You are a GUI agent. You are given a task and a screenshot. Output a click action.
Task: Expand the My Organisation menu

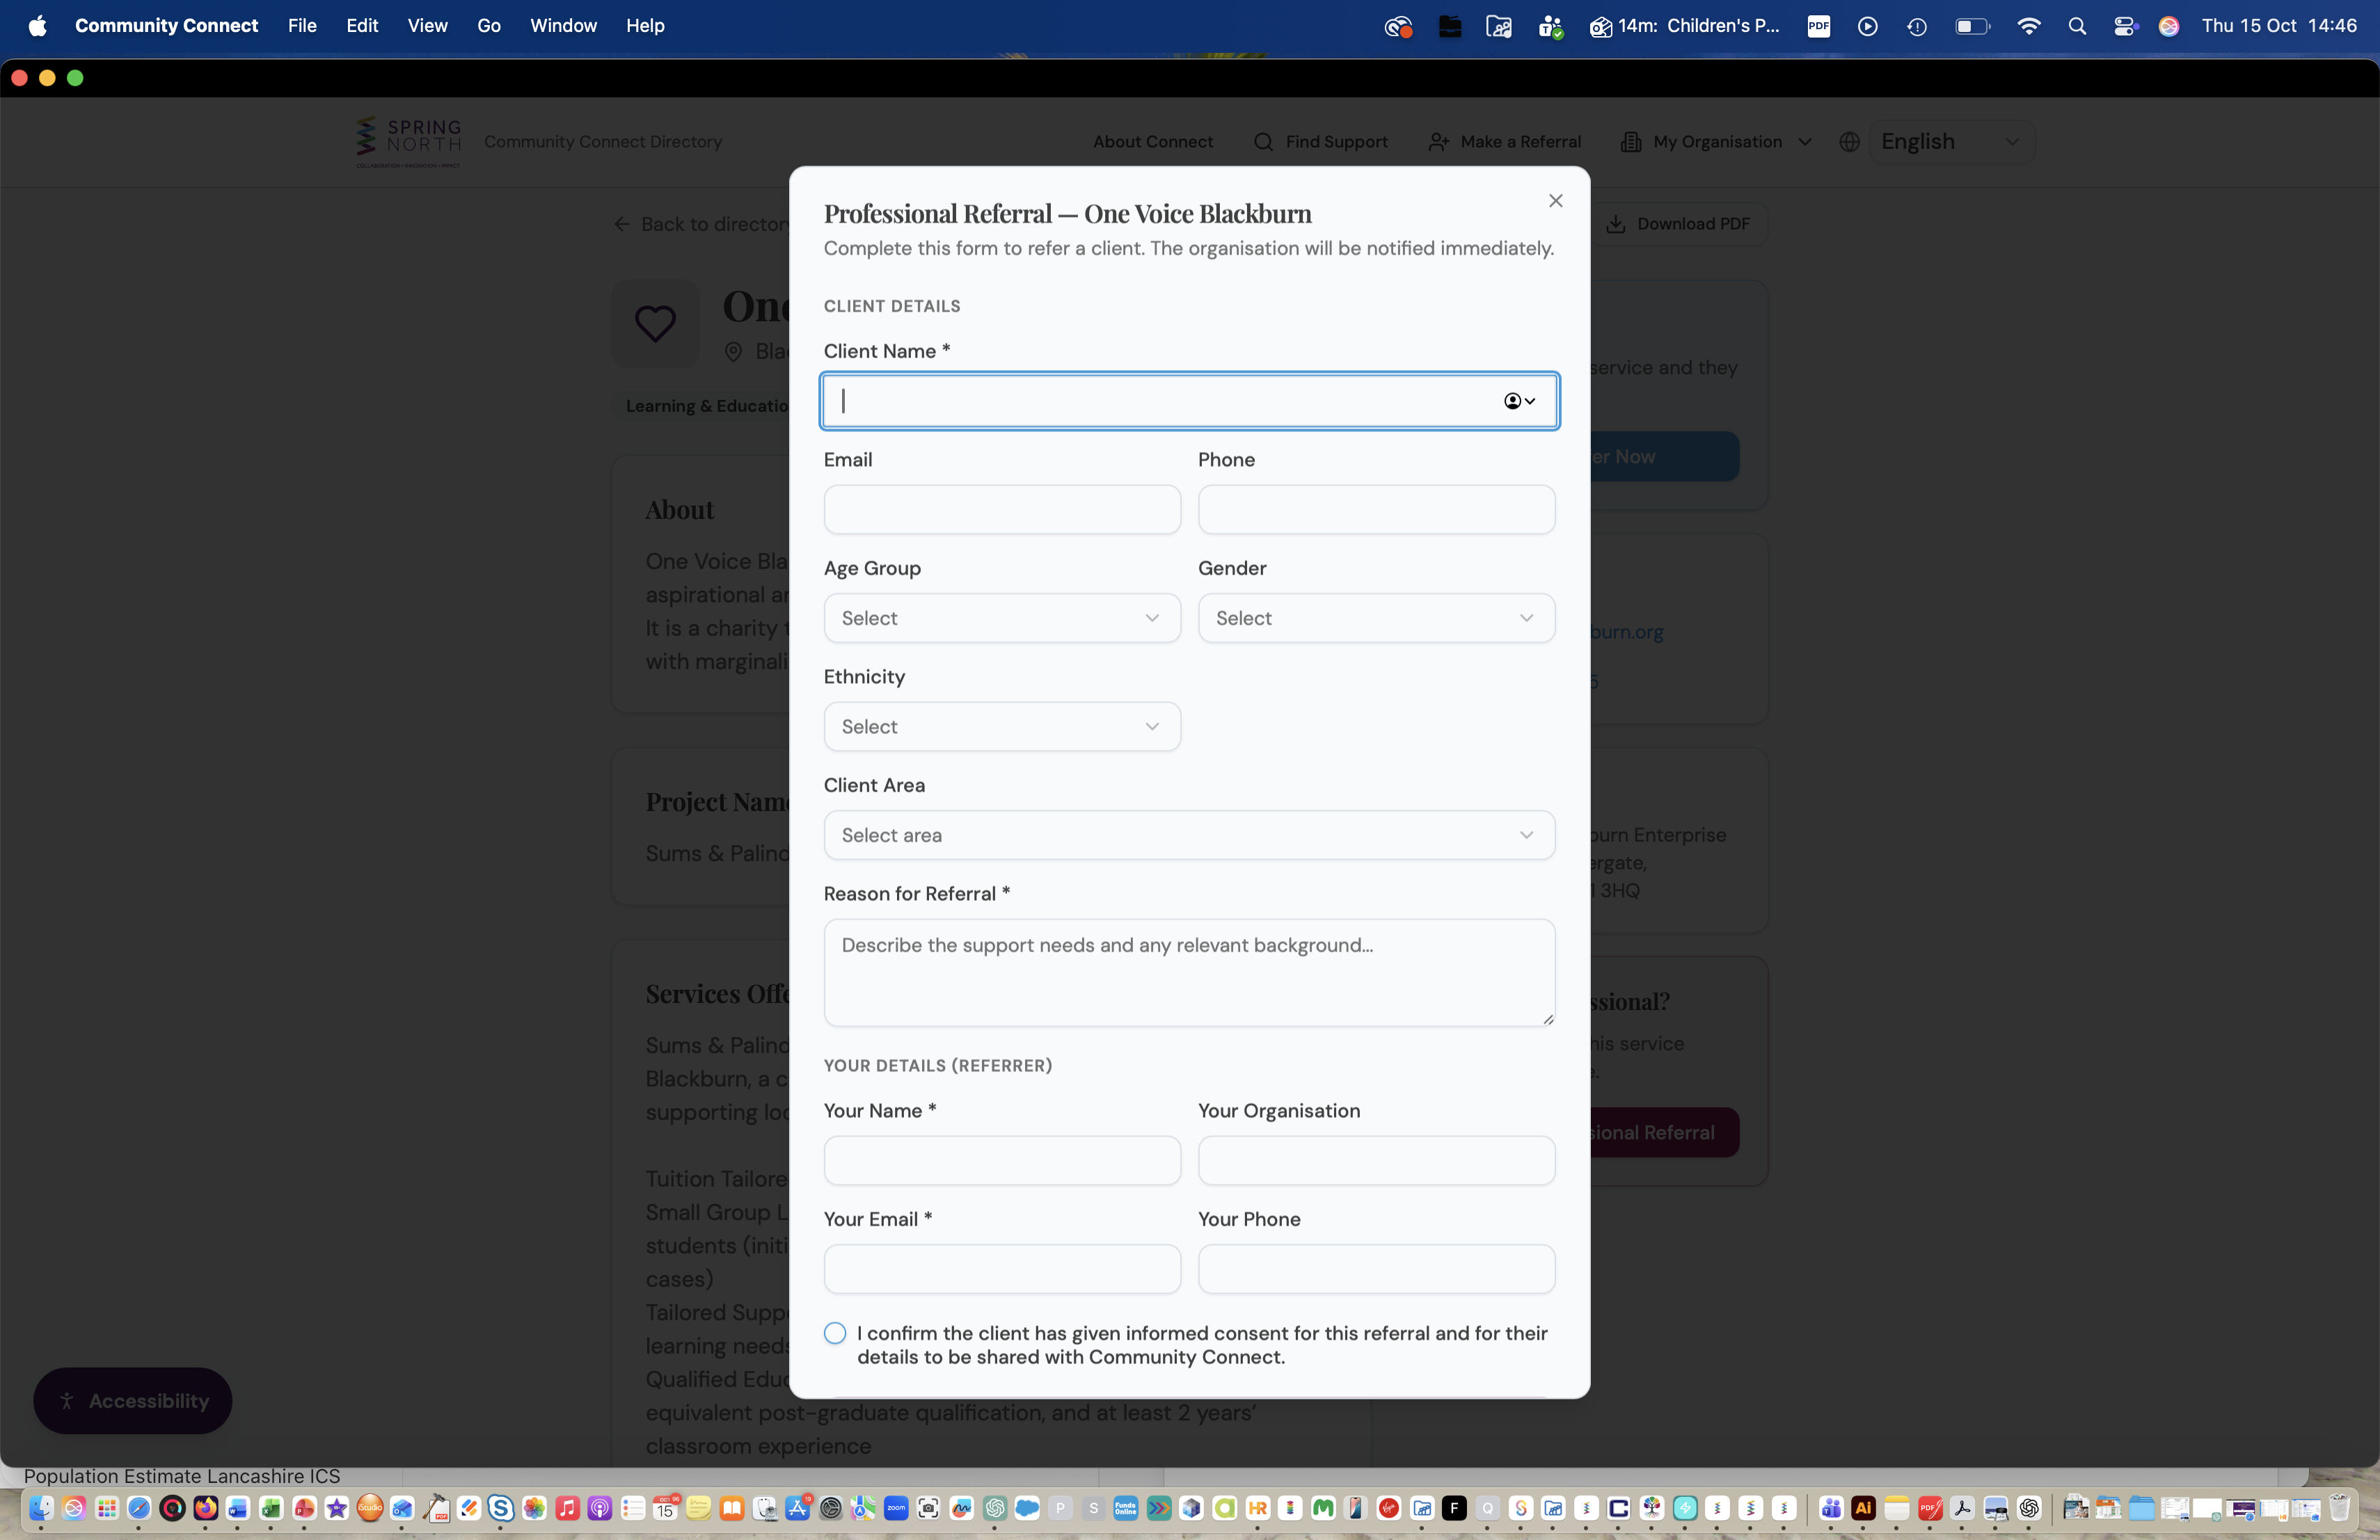[x=1717, y=142]
